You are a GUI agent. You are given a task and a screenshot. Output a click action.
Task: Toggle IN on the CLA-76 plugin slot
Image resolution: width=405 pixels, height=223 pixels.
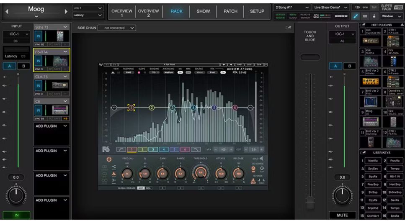coord(38,86)
